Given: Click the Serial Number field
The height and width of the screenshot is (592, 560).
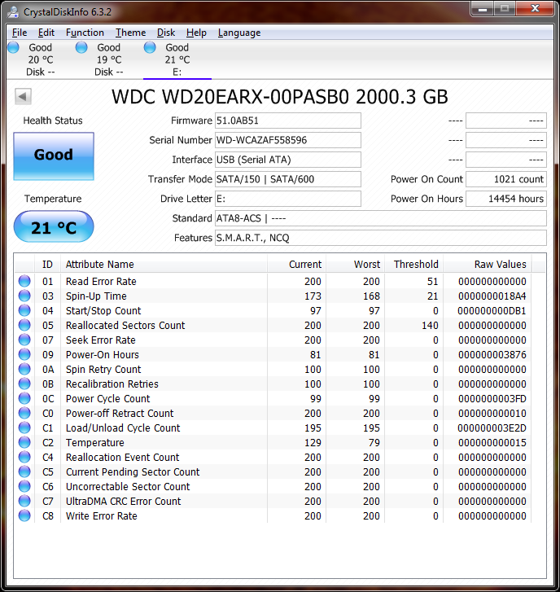Looking at the screenshot, I should [x=288, y=140].
